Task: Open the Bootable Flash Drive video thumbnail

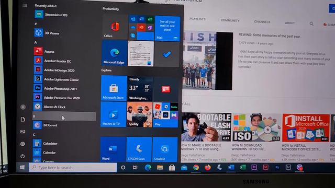Action: coord(206,127)
